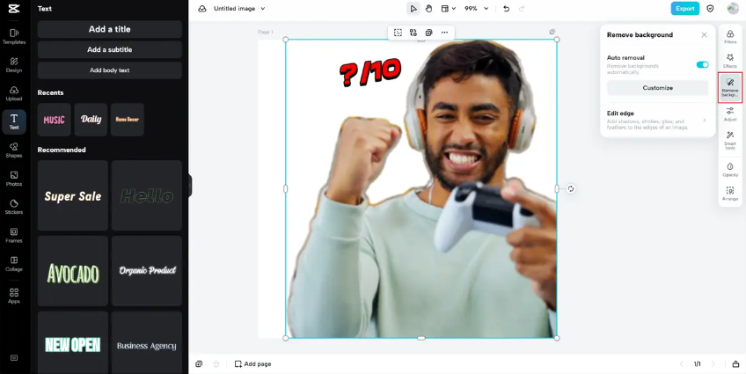
Task: Choose the Business Agency text preset
Action: click(x=147, y=342)
